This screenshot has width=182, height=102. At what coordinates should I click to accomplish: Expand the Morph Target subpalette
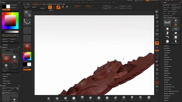coord(168,78)
